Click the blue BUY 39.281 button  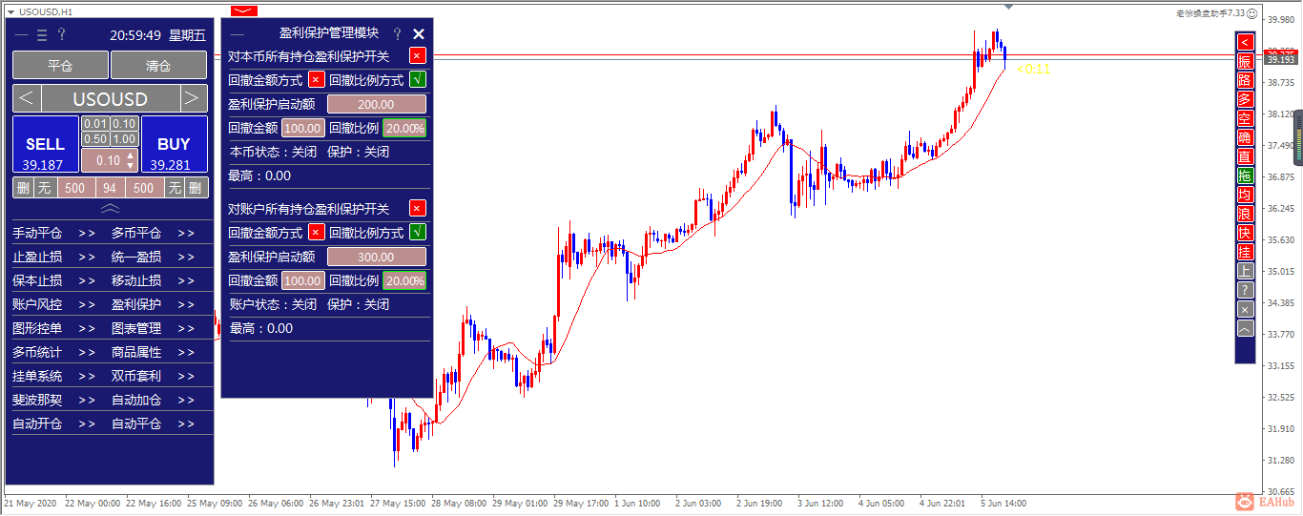click(174, 145)
